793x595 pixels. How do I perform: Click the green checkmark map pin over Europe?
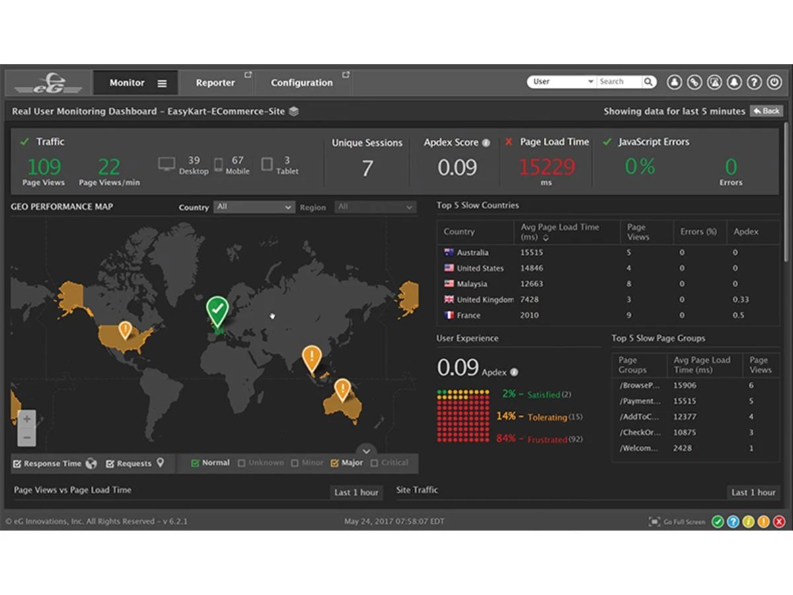coord(217,311)
